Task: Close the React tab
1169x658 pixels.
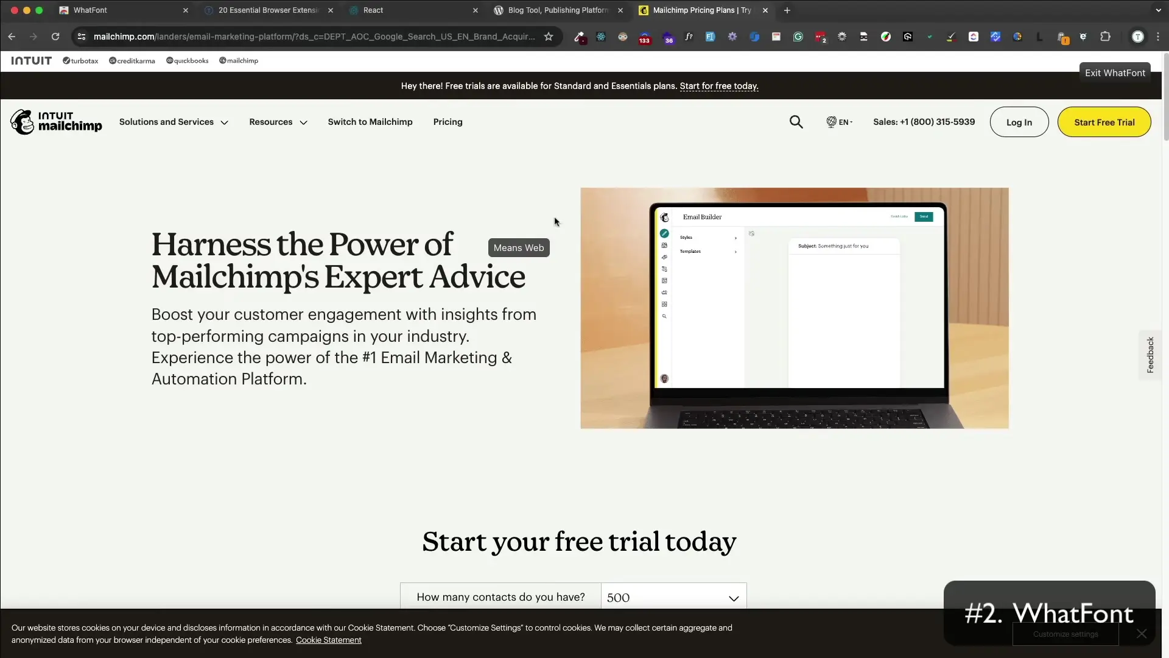Action: tap(476, 10)
